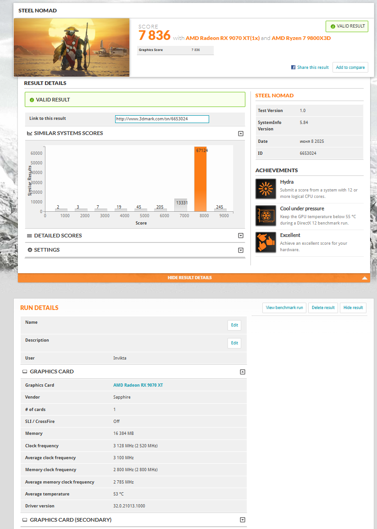
Task: Edit the run Name
Action: click(x=234, y=325)
